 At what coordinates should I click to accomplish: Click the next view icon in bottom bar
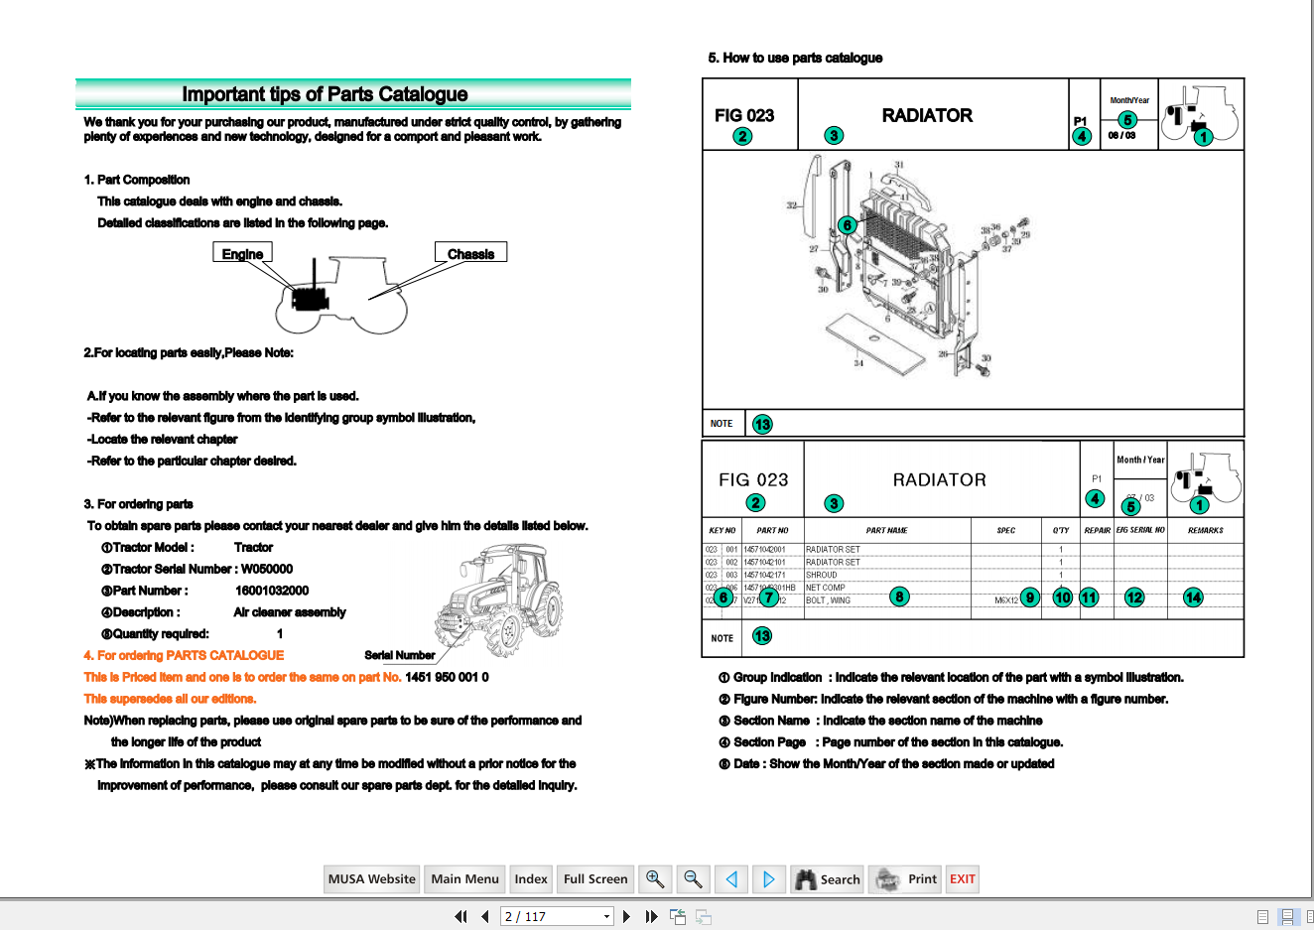click(703, 916)
